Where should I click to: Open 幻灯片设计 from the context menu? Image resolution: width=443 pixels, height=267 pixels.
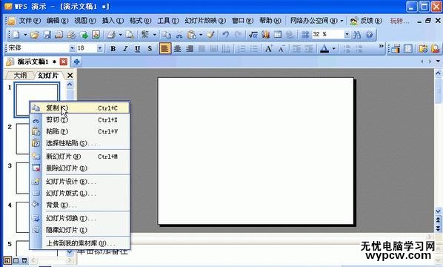[x=80, y=182]
